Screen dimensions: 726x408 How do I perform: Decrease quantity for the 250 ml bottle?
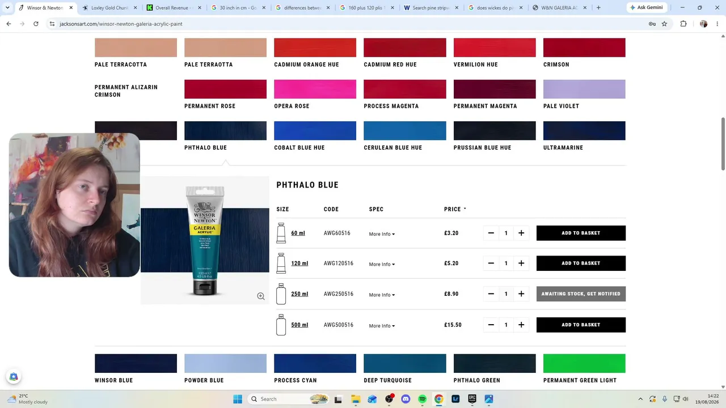tap(491, 294)
